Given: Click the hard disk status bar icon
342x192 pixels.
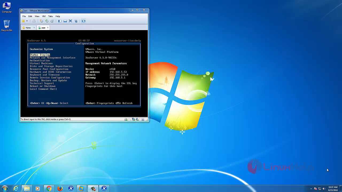Looking at the screenshot, I should (x=126, y=119).
